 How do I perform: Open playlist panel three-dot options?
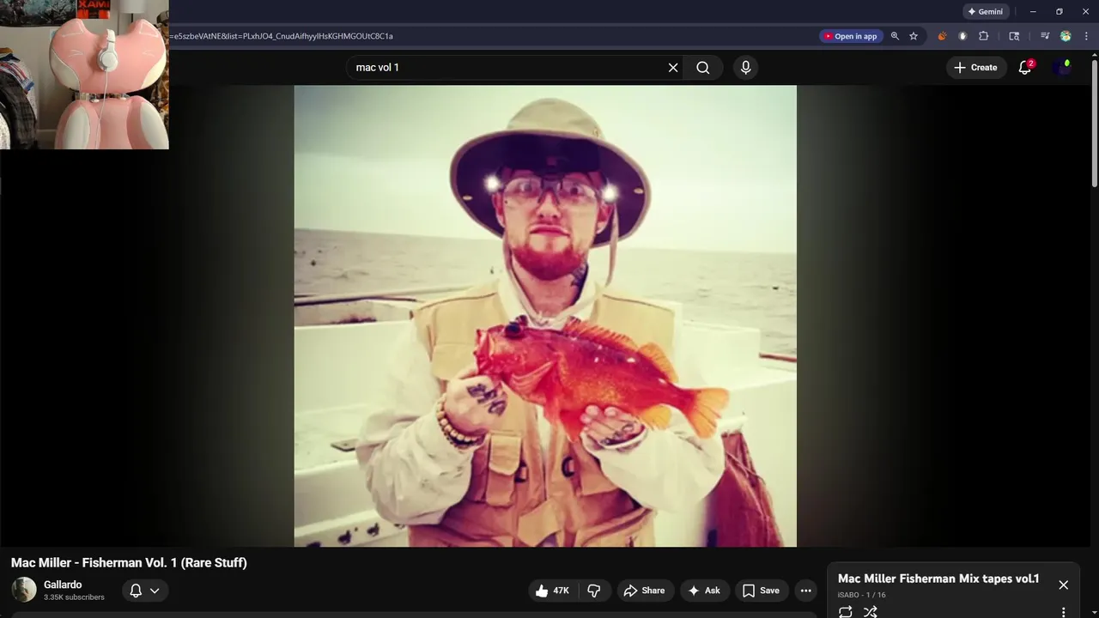[1064, 612]
